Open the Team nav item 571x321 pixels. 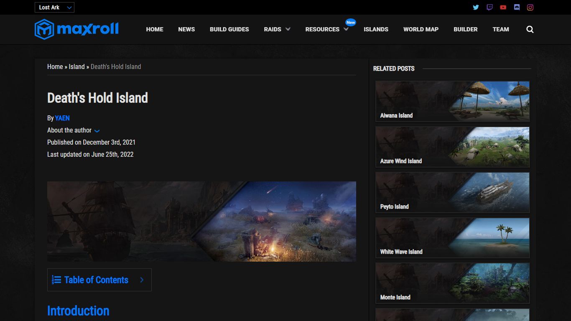(x=501, y=29)
